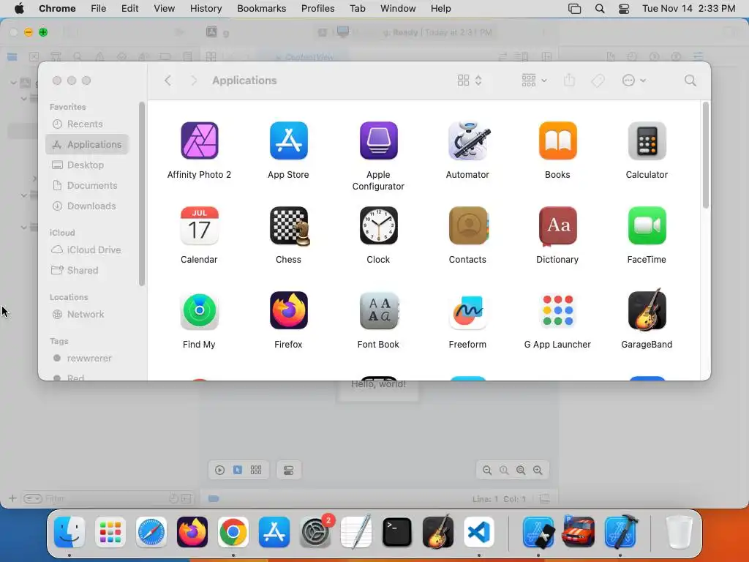Select Recents in Finder sidebar
Screen dimensions: 749x562
click(x=87, y=124)
